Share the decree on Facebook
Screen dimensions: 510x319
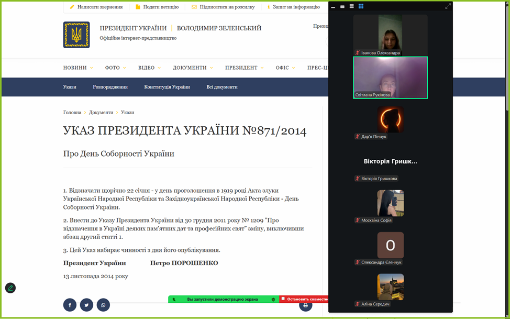[70, 305]
